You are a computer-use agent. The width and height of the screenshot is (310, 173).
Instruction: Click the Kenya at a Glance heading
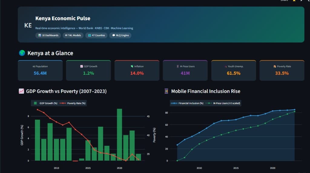tap(50, 53)
